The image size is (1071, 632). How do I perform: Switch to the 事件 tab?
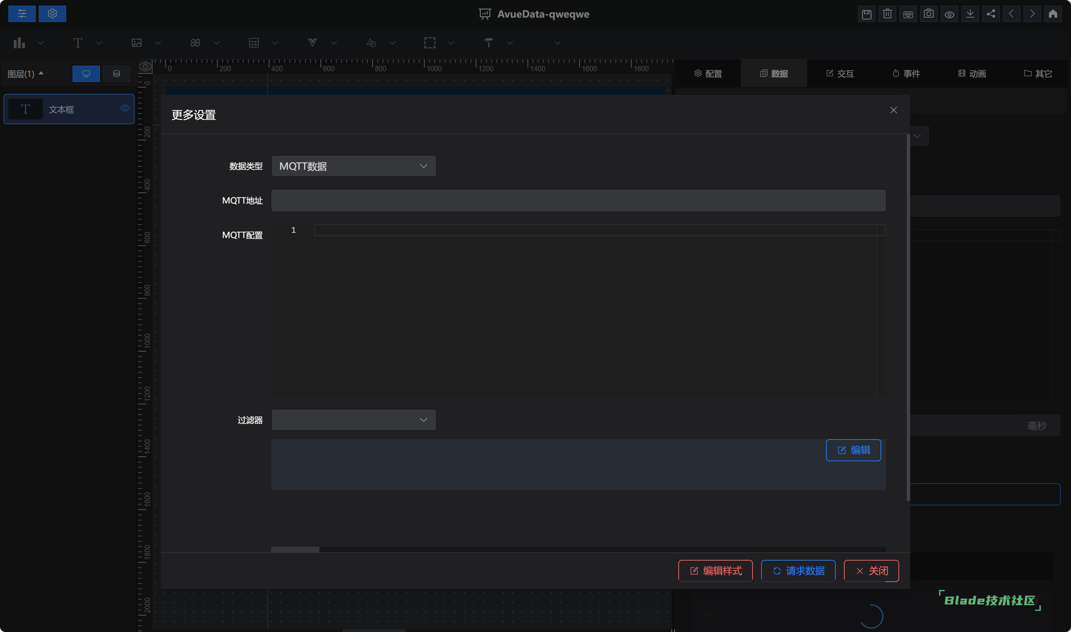pos(906,74)
